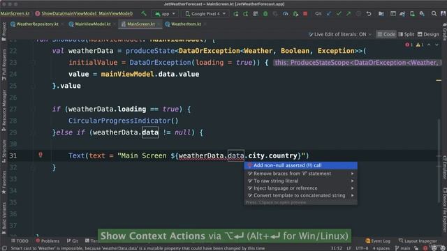The width and height of the screenshot is (447, 251).
Task: Click the yellow warning count indicator
Action: pos(420,45)
